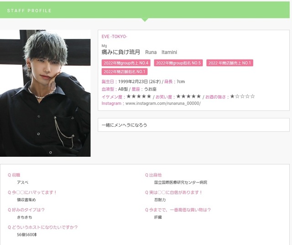Open the Instagram runaruna_00000 URL

point(163,103)
